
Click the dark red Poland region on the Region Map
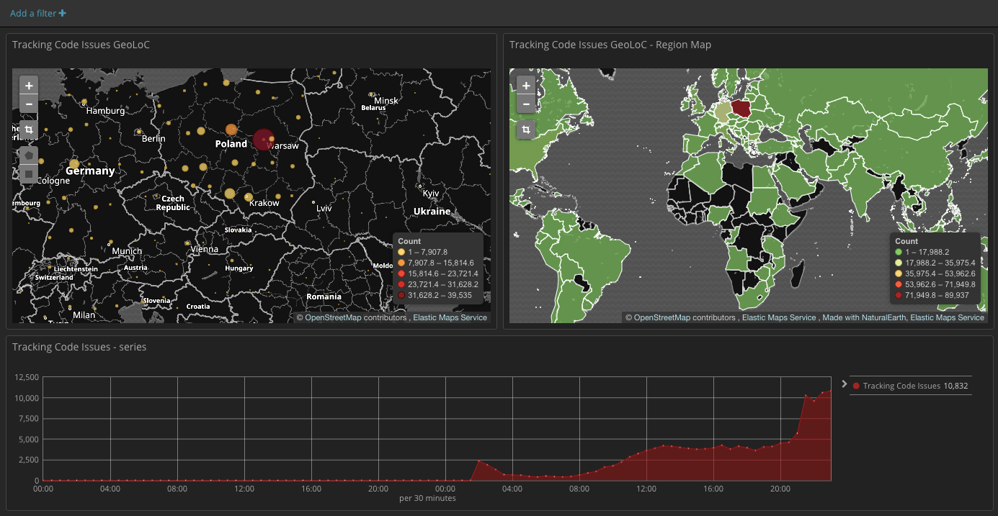[x=741, y=109]
